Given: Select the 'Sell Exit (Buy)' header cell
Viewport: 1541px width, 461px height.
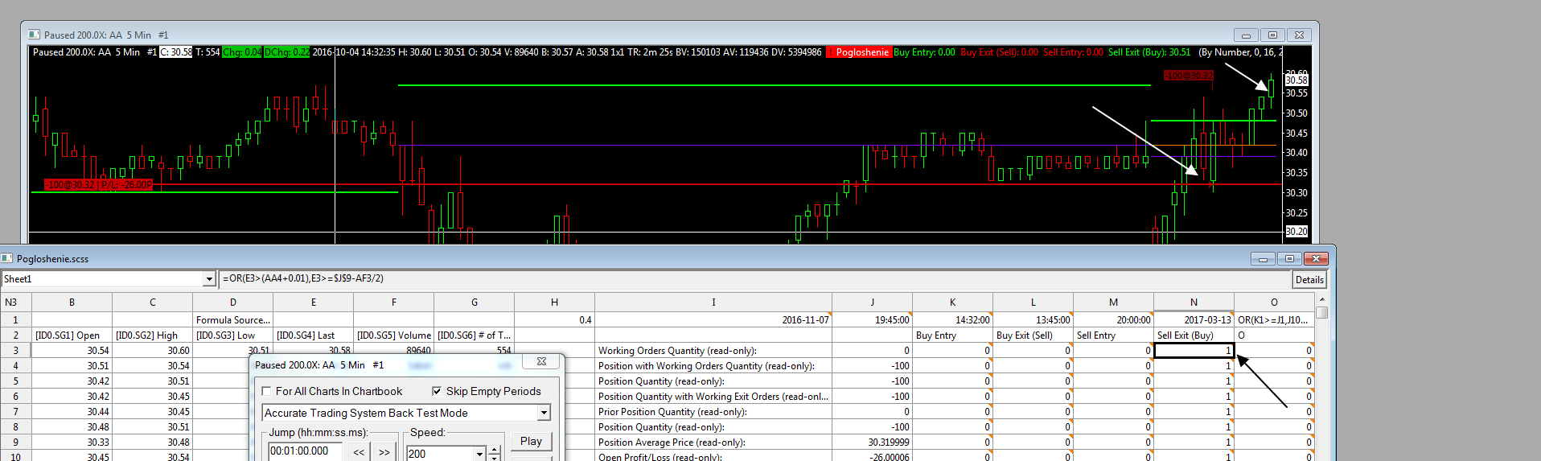Looking at the screenshot, I should (1194, 335).
